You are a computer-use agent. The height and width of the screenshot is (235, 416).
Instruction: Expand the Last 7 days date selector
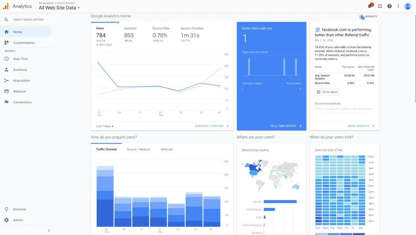(104, 126)
